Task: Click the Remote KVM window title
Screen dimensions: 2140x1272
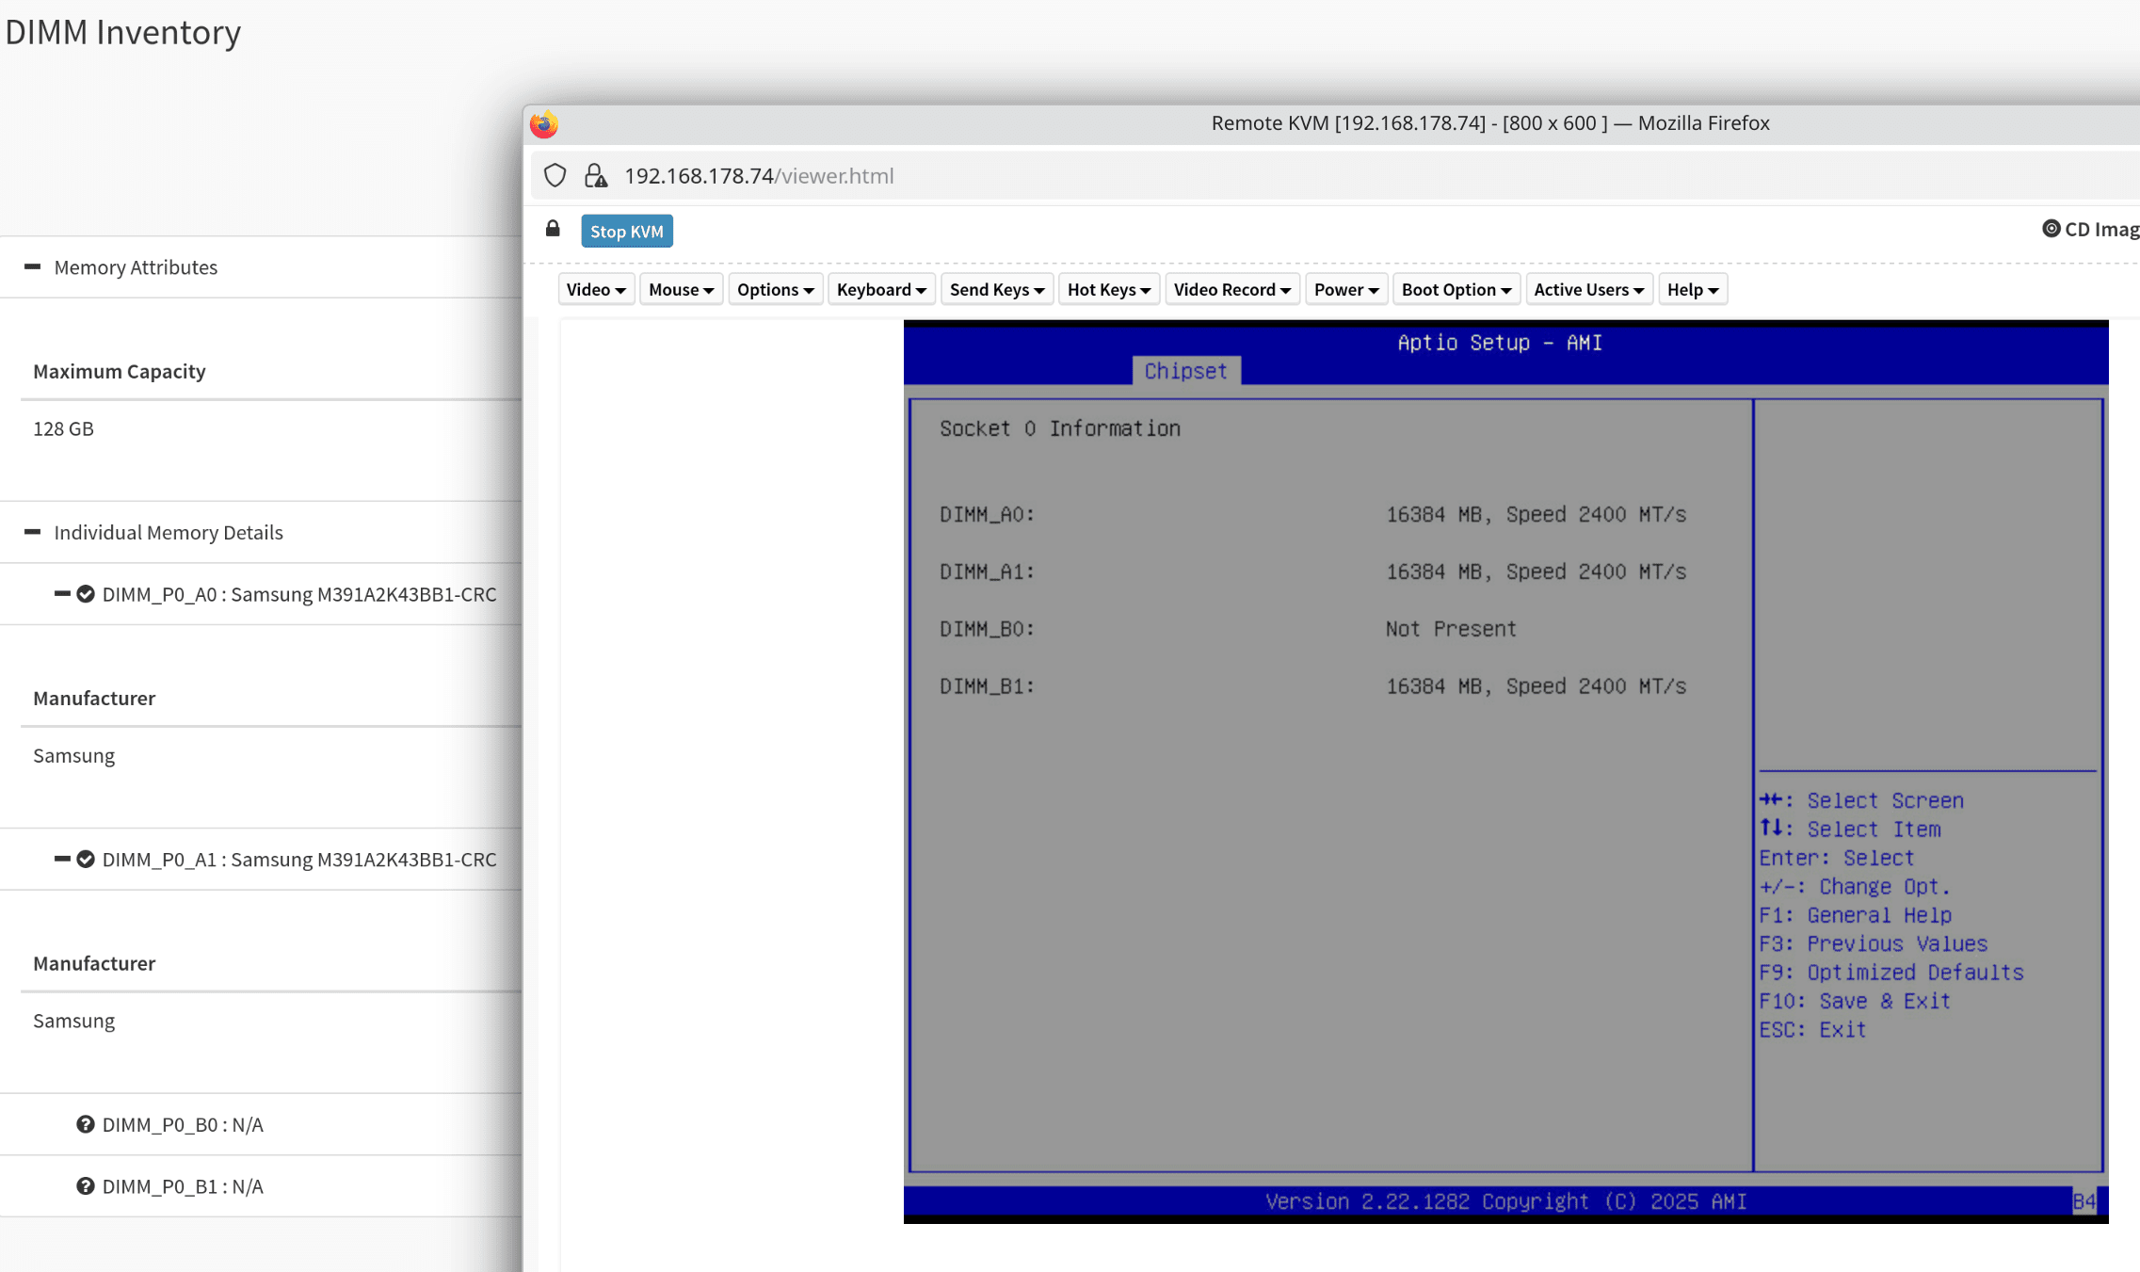Action: (1490, 123)
